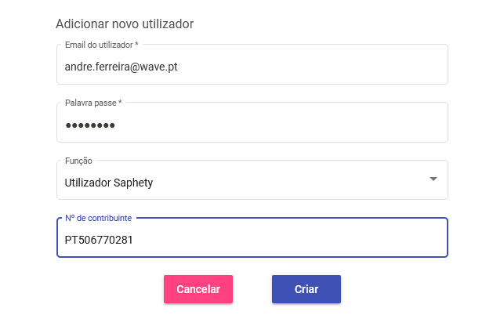The width and height of the screenshot is (504, 315).
Task: Click the masked password dots
Action: click(x=89, y=125)
